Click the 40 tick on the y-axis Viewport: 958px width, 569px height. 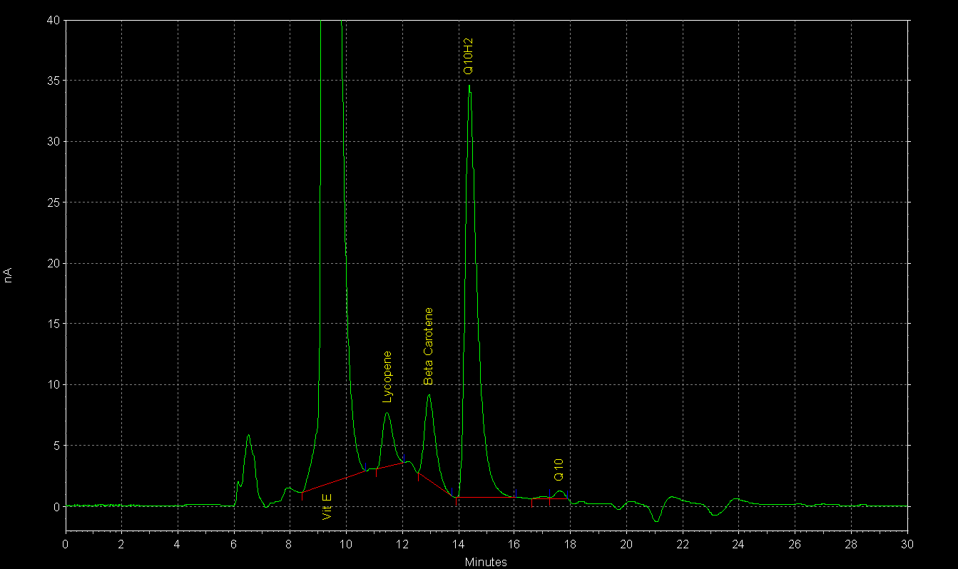[53, 20]
